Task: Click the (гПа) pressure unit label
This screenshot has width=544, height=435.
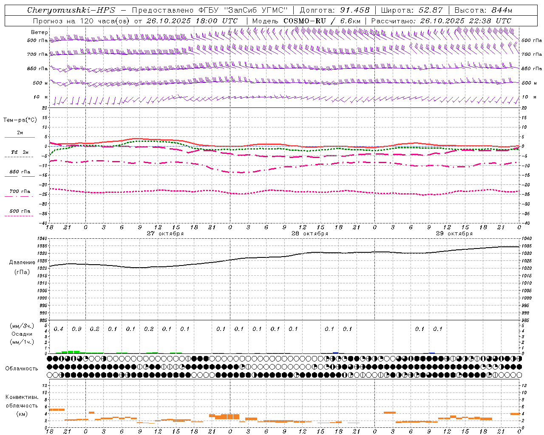Action: [x=22, y=272]
